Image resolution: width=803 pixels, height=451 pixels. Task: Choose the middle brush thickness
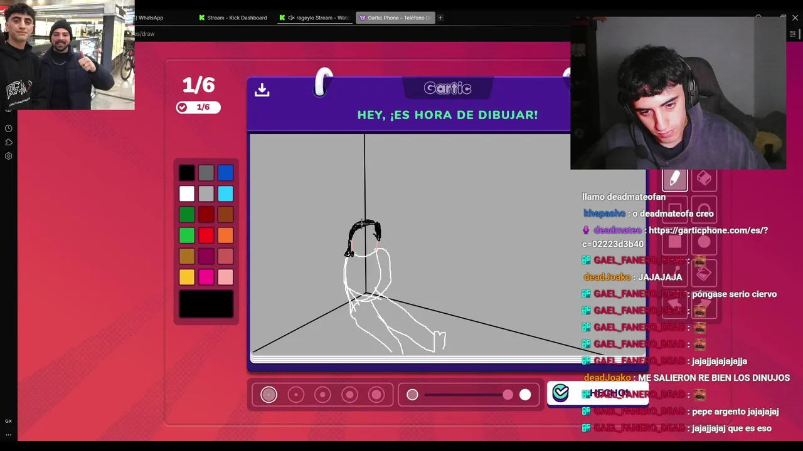click(x=322, y=395)
